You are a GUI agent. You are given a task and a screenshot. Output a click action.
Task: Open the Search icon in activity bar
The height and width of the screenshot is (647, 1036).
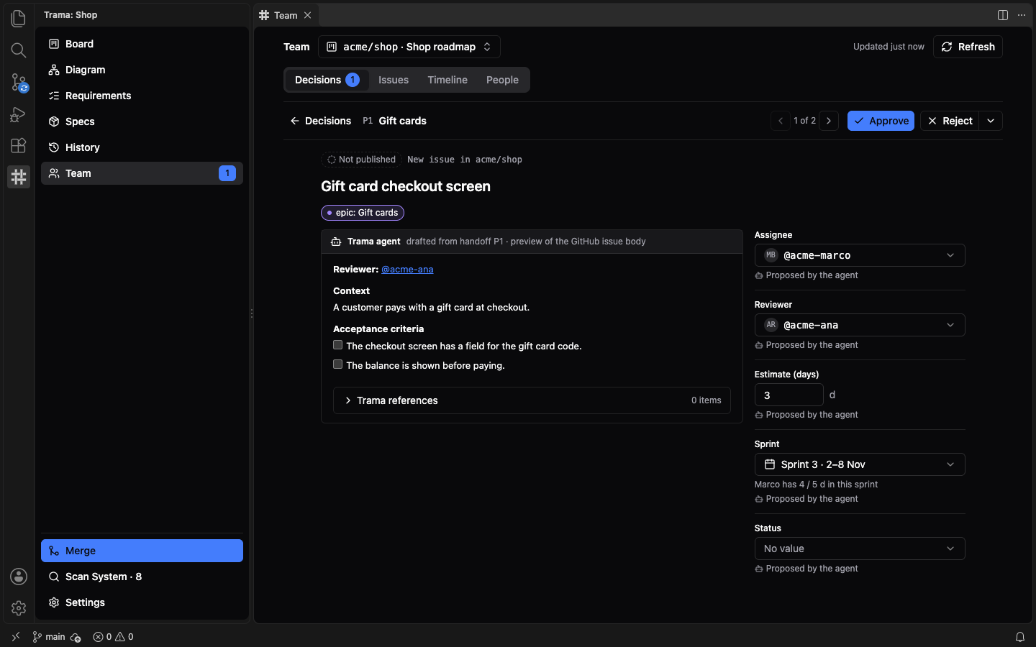pyautogui.click(x=19, y=50)
